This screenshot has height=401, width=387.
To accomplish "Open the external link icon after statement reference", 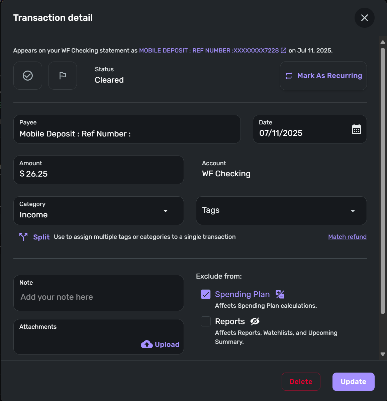I will click(283, 51).
